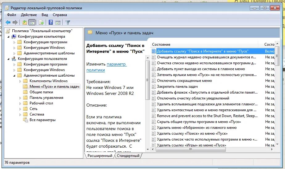
Task: Click the folder icon for «Общие папки»
Action: tap(25, 92)
